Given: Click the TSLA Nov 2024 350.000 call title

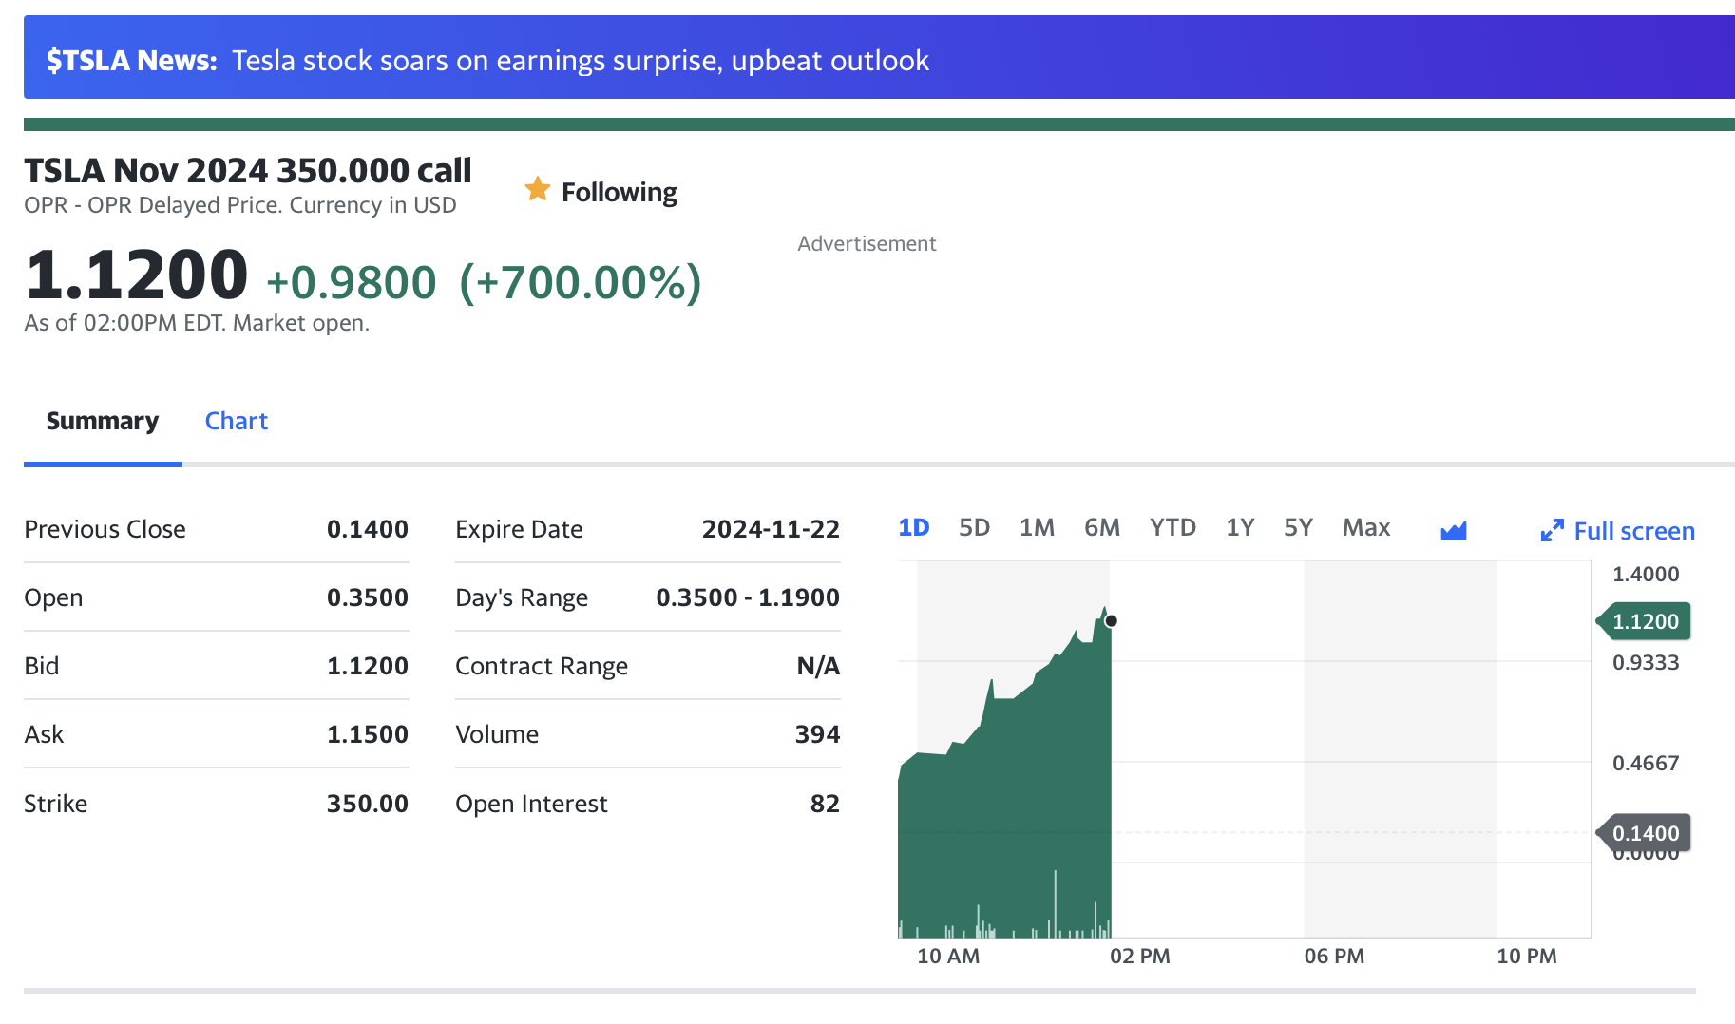Looking at the screenshot, I should coord(248,171).
